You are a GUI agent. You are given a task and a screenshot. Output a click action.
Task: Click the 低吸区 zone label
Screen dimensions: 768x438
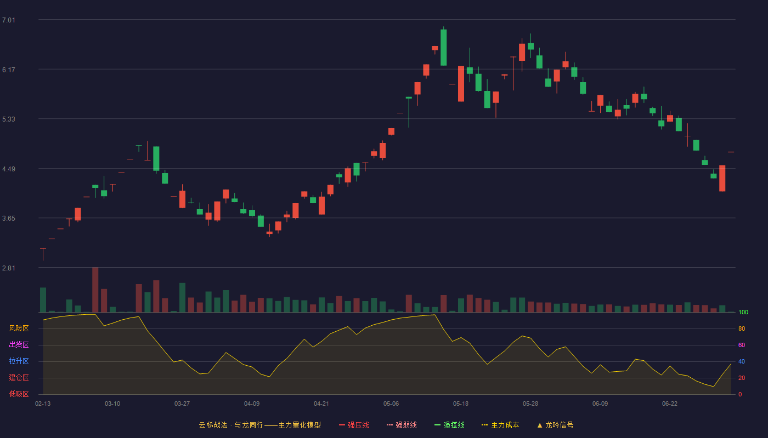(x=19, y=394)
